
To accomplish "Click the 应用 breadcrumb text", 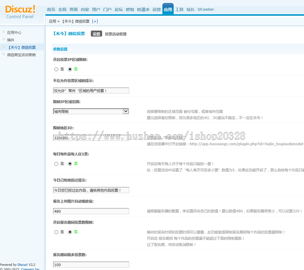I will coord(53,21).
